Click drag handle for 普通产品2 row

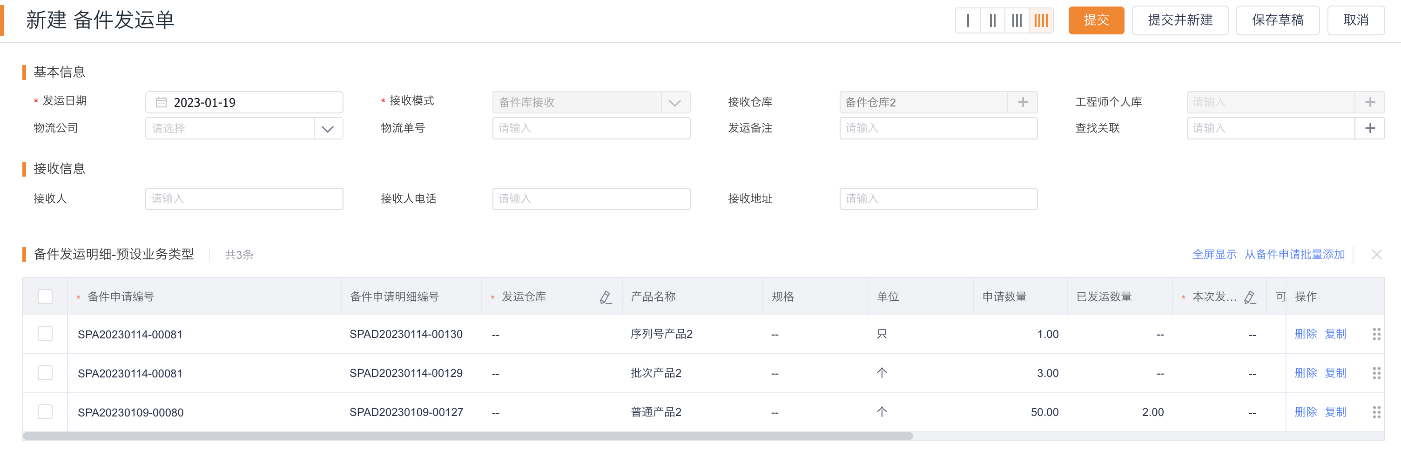(x=1376, y=412)
